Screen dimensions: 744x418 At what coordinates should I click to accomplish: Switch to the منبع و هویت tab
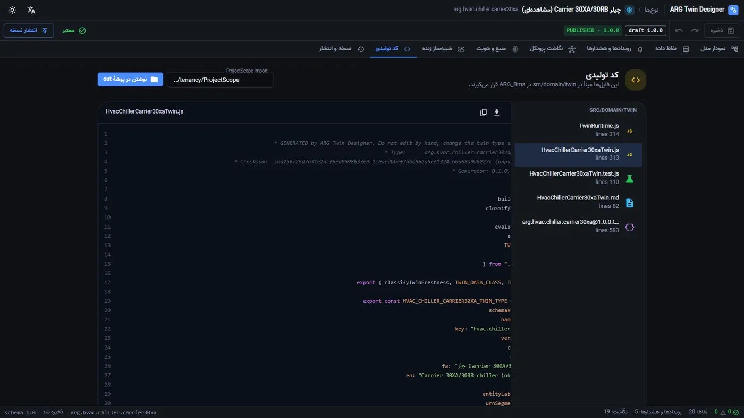497,49
